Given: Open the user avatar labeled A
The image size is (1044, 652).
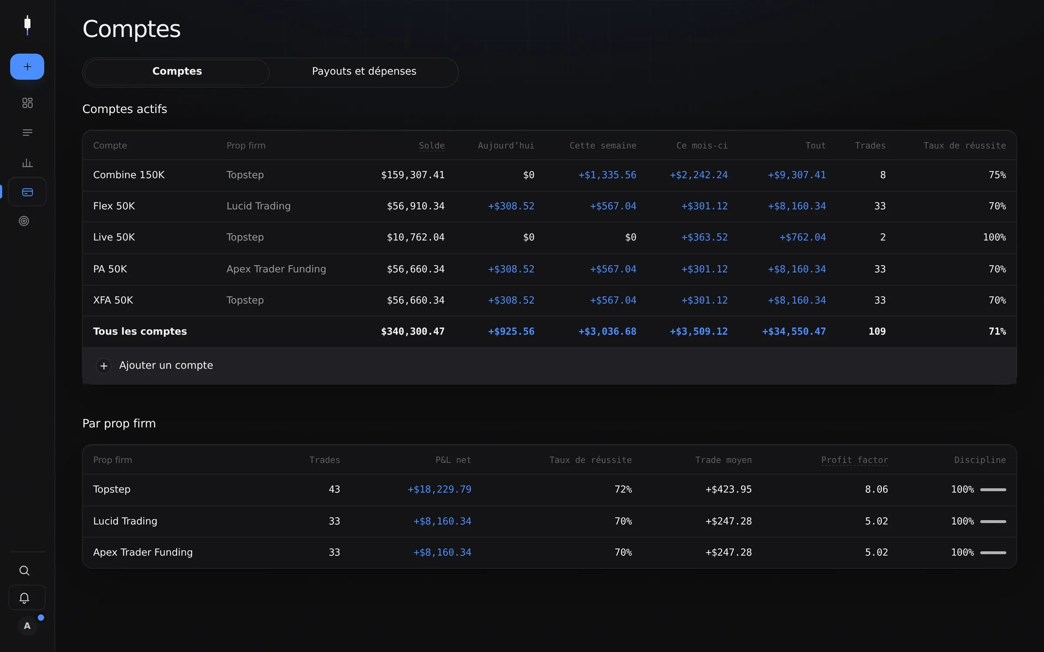Looking at the screenshot, I should [x=27, y=625].
